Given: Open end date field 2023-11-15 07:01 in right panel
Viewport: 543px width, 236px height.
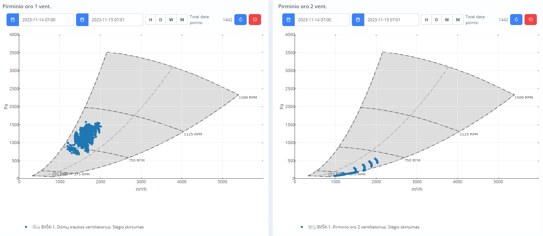Looking at the screenshot, I should [x=391, y=20].
